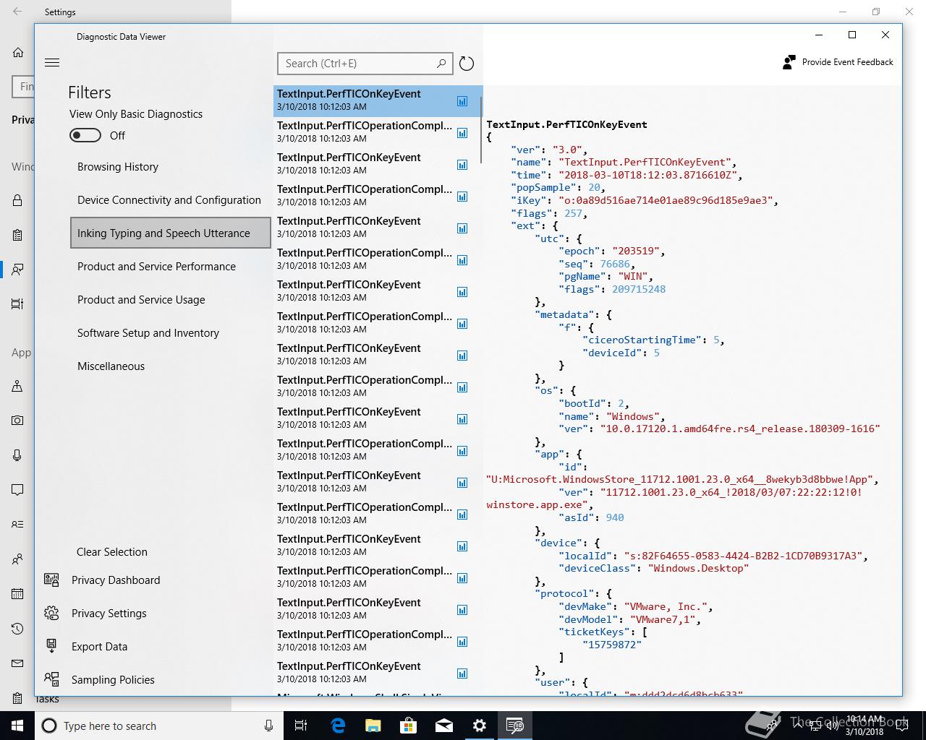The width and height of the screenshot is (926, 740).
Task: Click the ticketKeys value 15759872
Action: pyautogui.click(x=612, y=645)
